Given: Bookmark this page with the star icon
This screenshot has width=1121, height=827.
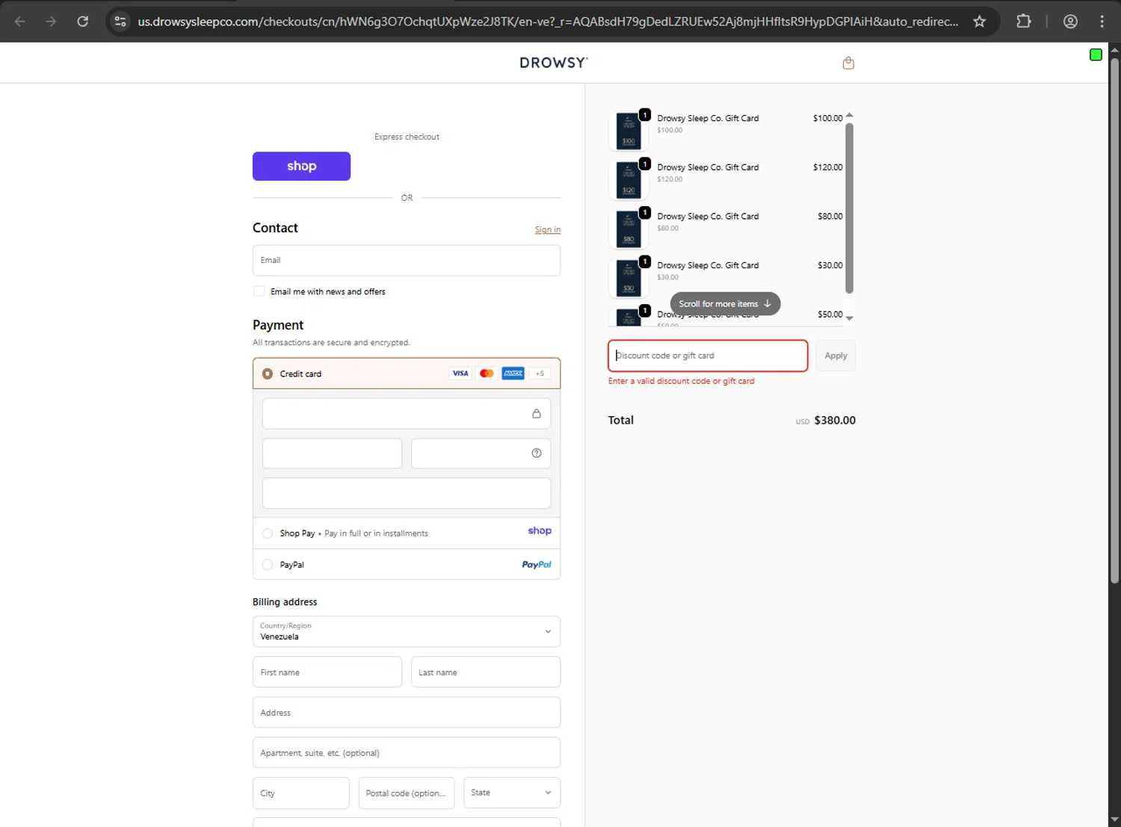Looking at the screenshot, I should click(x=979, y=21).
